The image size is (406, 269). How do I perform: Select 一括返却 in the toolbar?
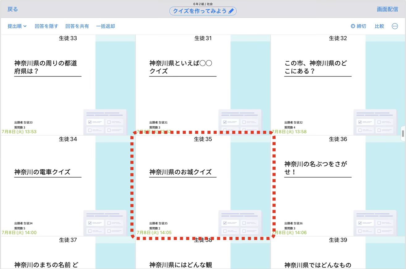pyautogui.click(x=105, y=26)
